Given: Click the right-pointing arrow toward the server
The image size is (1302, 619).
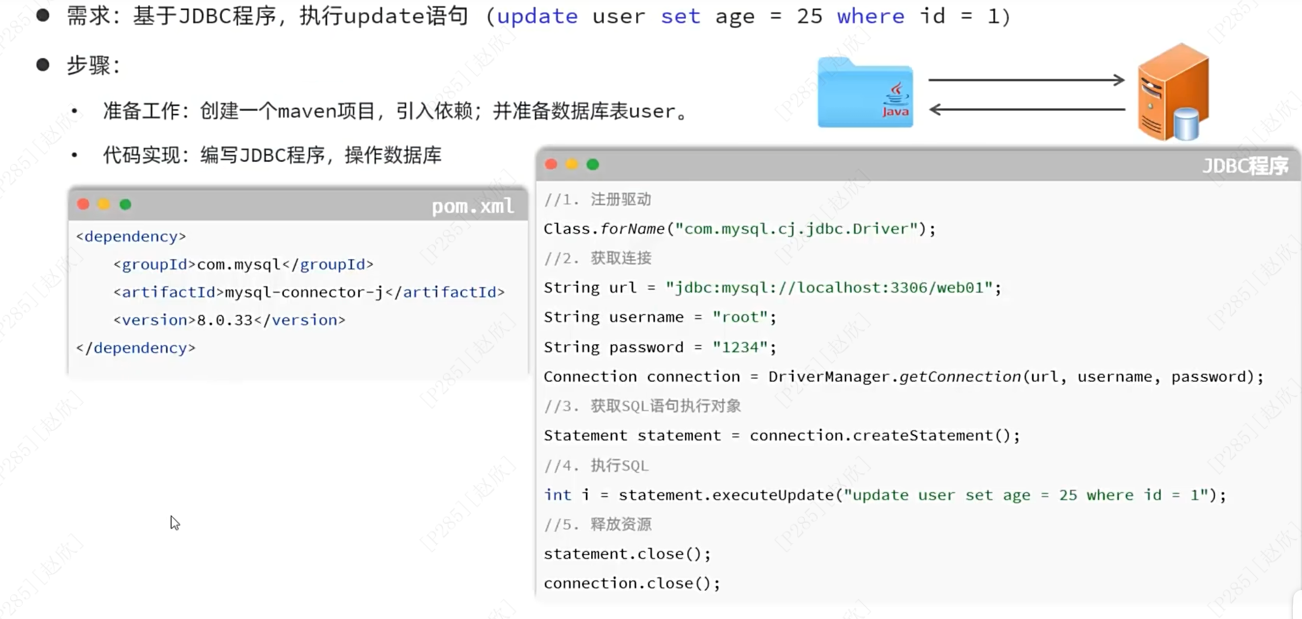Looking at the screenshot, I should (x=1026, y=80).
